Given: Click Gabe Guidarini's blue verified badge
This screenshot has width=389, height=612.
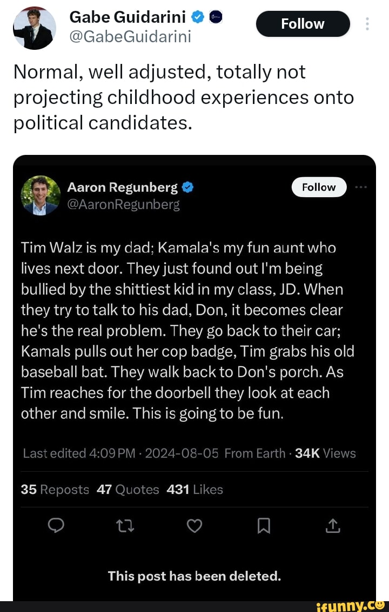Looking at the screenshot, I should point(198,18).
